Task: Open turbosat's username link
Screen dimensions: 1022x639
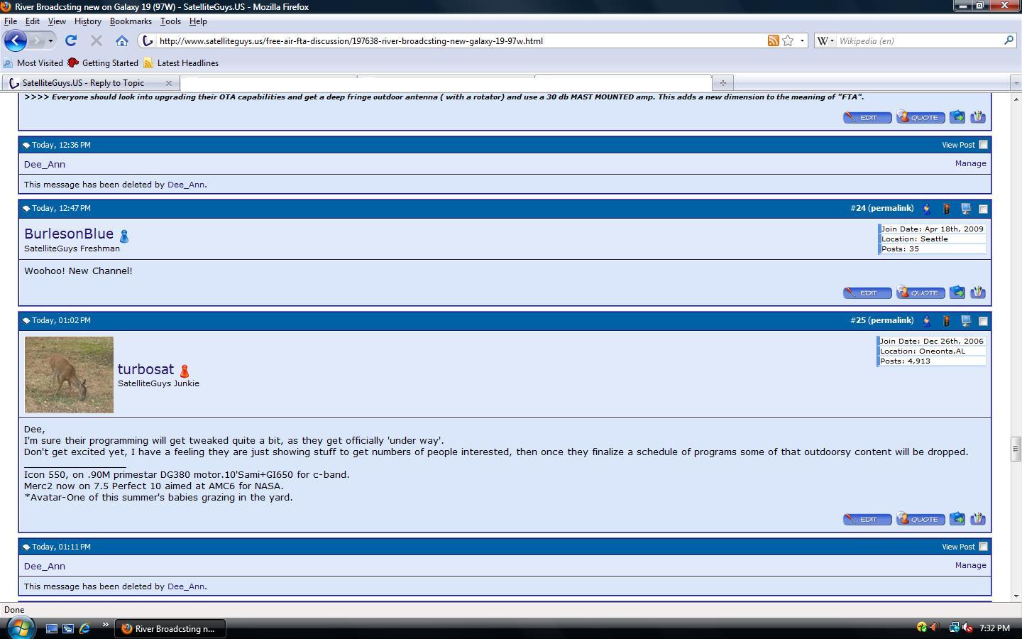Action: pos(145,369)
